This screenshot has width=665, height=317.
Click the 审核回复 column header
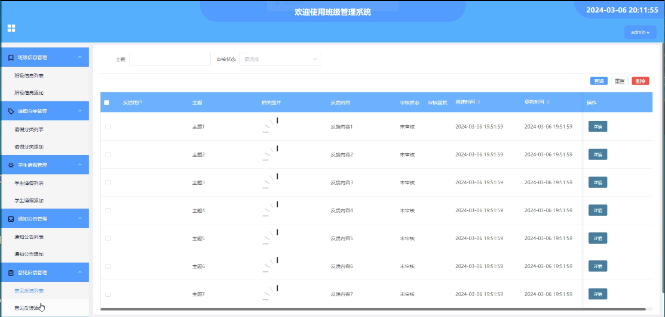(437, 102)
